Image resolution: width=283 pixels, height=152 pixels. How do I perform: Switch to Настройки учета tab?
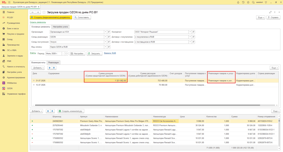click(60, 27)
